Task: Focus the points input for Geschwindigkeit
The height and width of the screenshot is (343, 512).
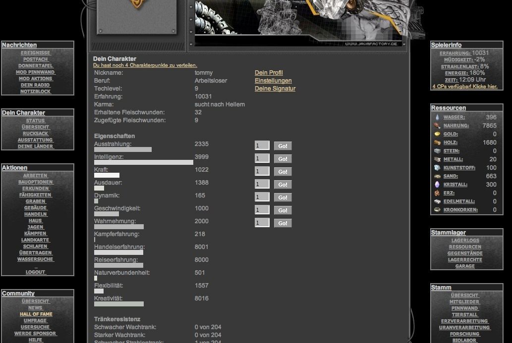Action: click(262, 210)
